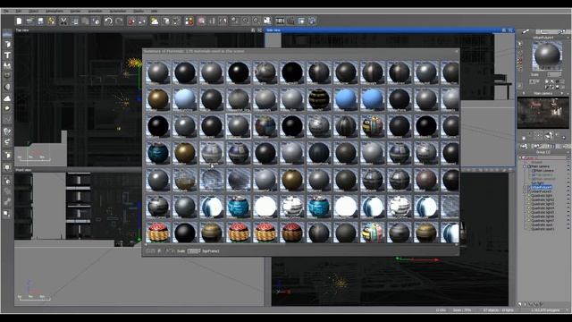Click the Save scene icon

(40, 21)
